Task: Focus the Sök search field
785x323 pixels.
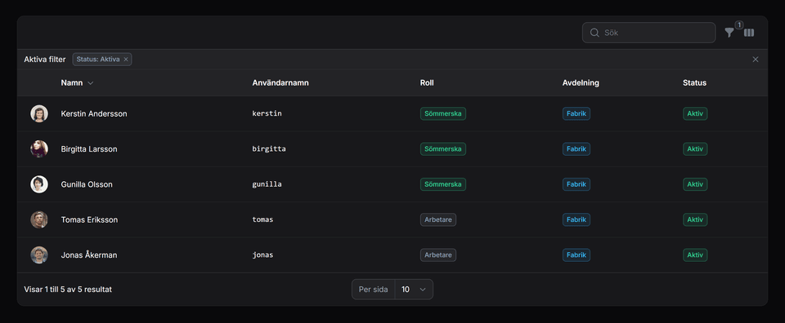Action: click(x=648, y=33)
